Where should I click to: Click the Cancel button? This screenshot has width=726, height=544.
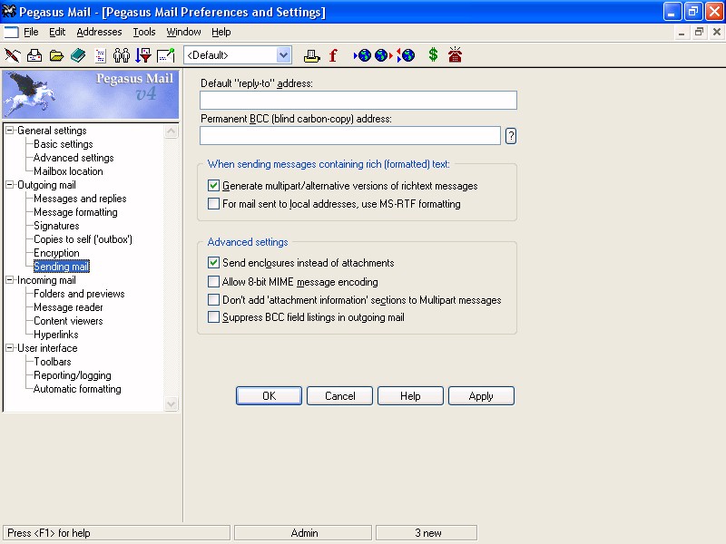339,396
